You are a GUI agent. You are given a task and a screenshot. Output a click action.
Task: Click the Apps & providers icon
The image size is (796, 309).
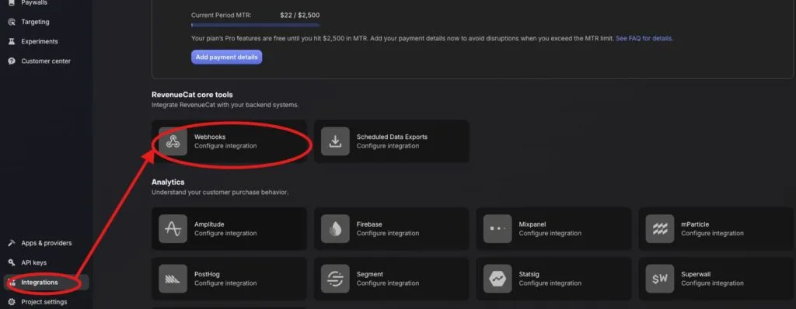tap(12, 243)
